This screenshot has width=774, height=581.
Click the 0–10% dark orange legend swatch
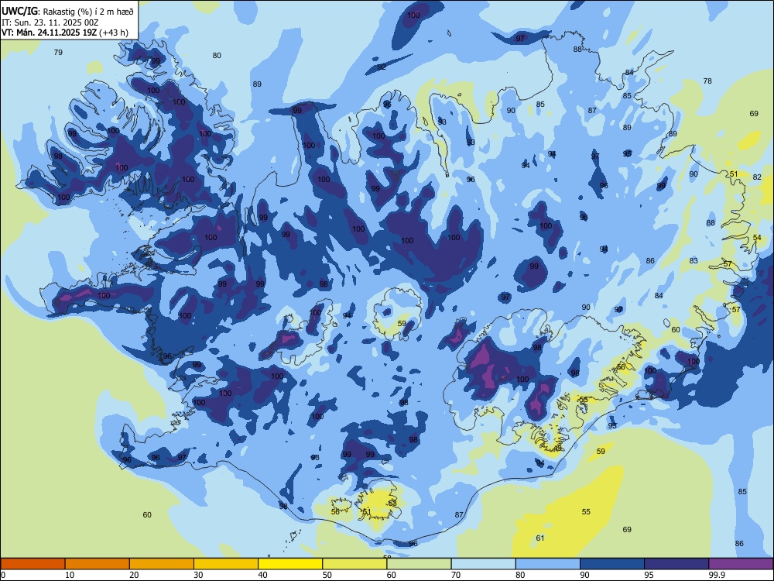click(33, 564)
